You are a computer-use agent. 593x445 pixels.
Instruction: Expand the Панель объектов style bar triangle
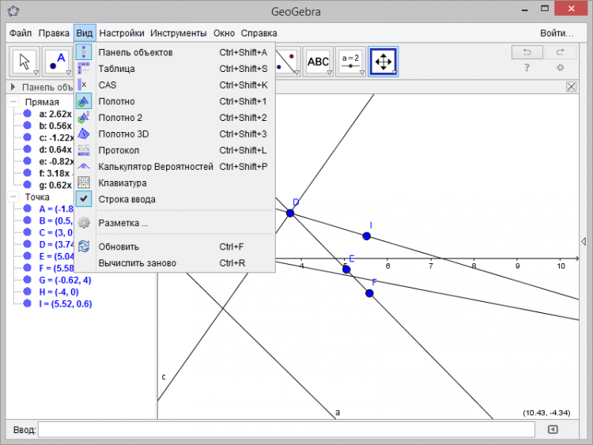pyautogui.click(x=13, y=87)
